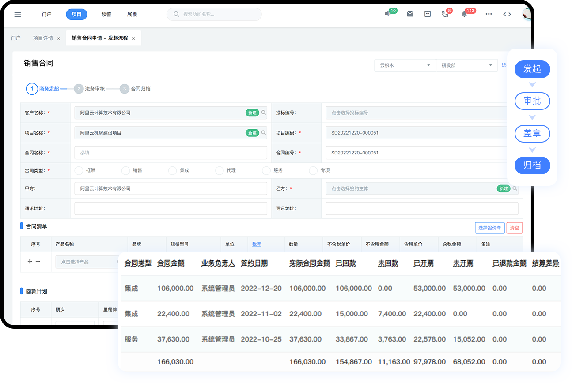This screenshot has width=572, height=383.
Task: Open the calendar icon
Action: point(427,14)
